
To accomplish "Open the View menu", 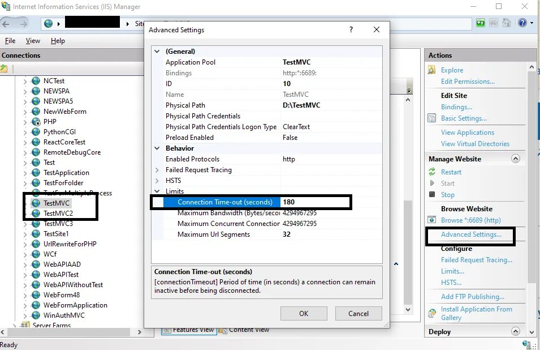I will coord(33,41).
